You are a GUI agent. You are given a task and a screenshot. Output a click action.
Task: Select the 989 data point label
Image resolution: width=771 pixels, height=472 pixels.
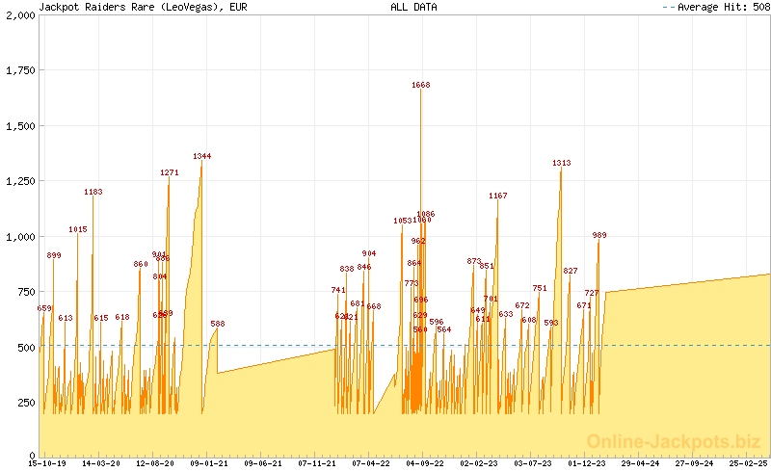(599, 235)
